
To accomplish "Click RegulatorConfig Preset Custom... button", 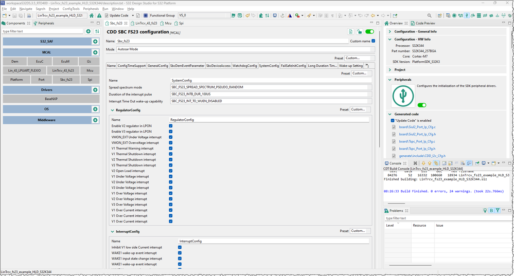I will tap(360, 109).
